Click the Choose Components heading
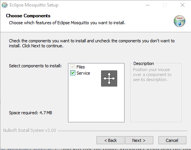This screenshot has height=150, width=191. [28, 16]
